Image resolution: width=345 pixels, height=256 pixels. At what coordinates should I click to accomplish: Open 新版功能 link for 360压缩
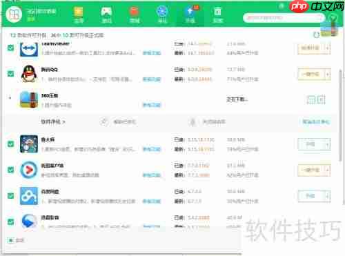[x=152, y=105]
